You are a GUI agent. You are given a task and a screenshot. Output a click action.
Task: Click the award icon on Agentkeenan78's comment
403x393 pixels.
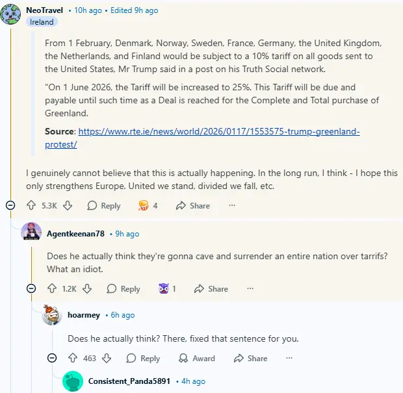pos(164,288)
